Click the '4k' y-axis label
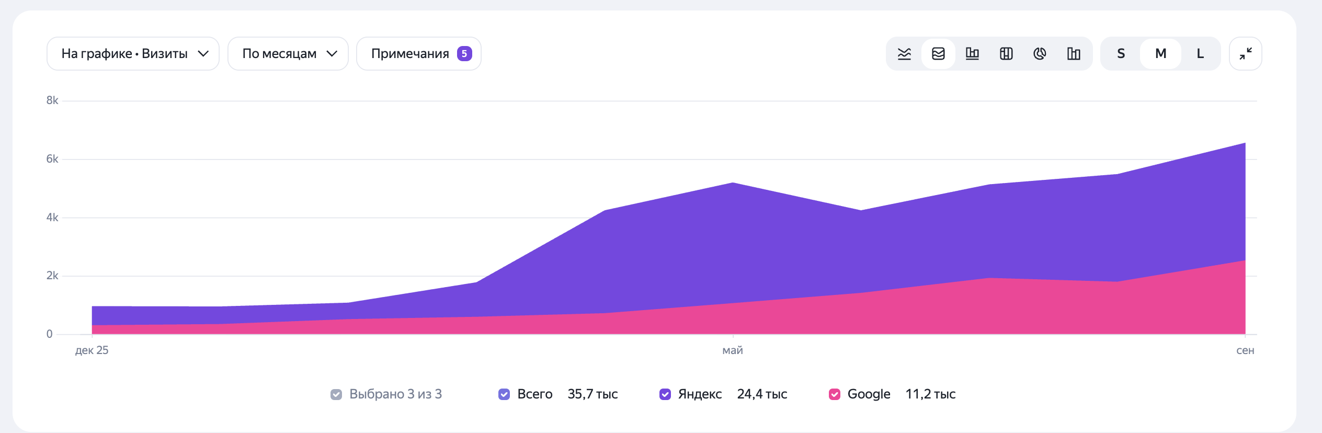The image size is (1322, 433). pos(52,218)
